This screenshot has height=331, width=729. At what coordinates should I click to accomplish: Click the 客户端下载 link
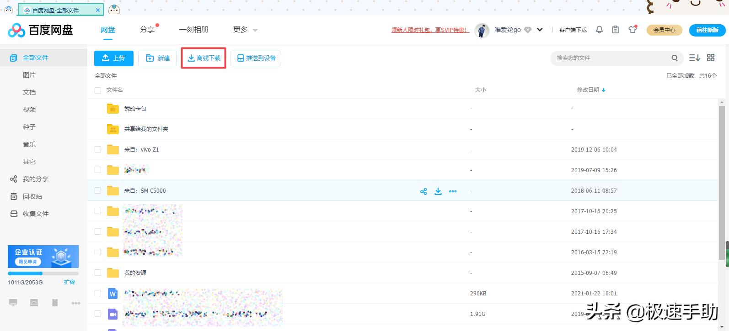pyautogui.click(x=573, y=30)
